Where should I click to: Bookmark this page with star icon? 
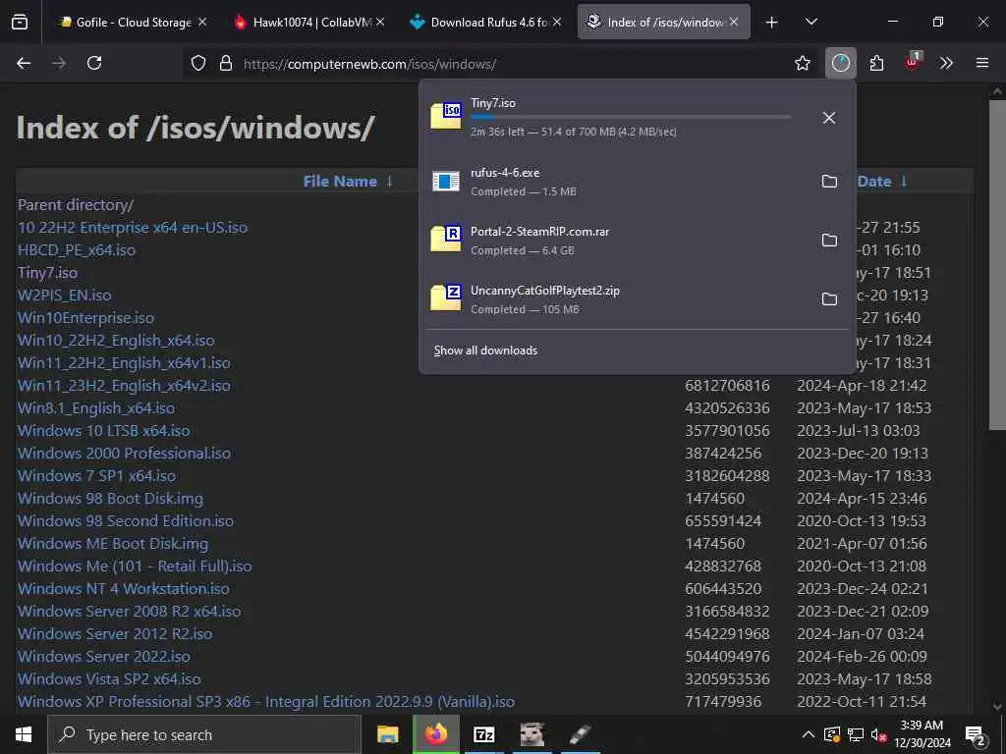pyautogui.click(x=802, y=63)
